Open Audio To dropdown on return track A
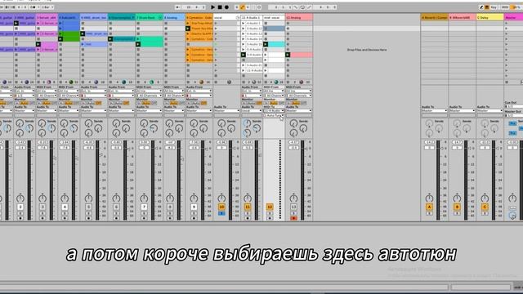 point(434,111)
